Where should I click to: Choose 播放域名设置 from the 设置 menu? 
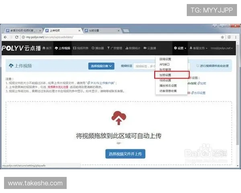click(x=172, y=86)
